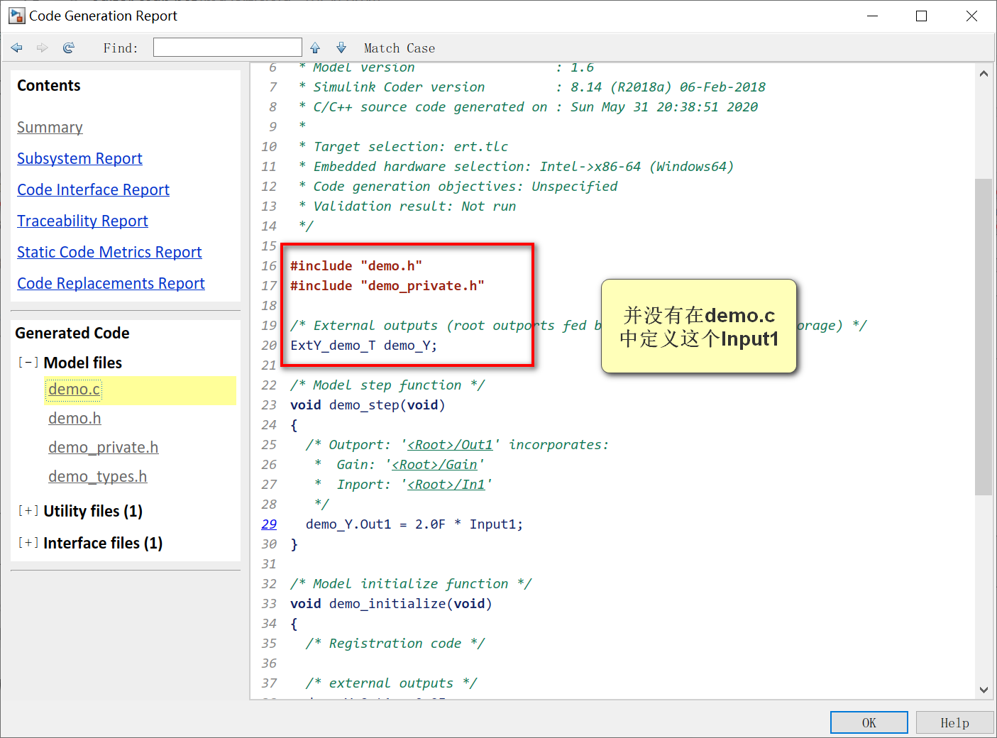Click the 'Embedded hardware selection' comment line
This screenshot has height=738, width=997.
(x=517, y=167)
